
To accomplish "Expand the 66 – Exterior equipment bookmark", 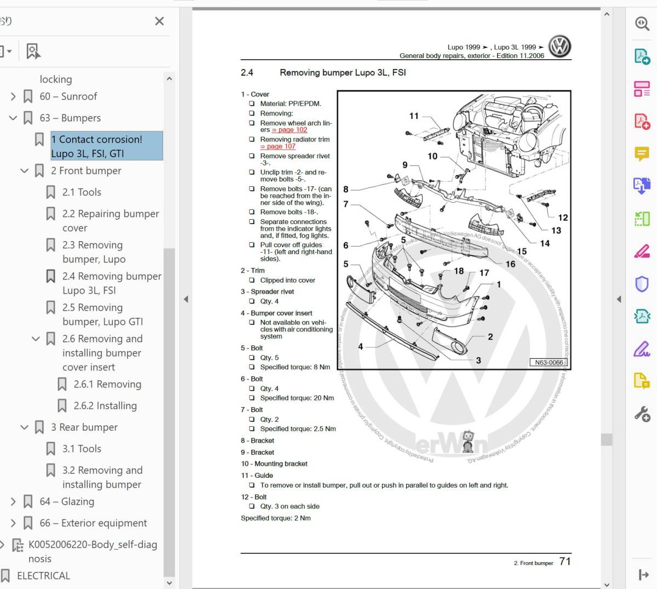I will 13,523.
